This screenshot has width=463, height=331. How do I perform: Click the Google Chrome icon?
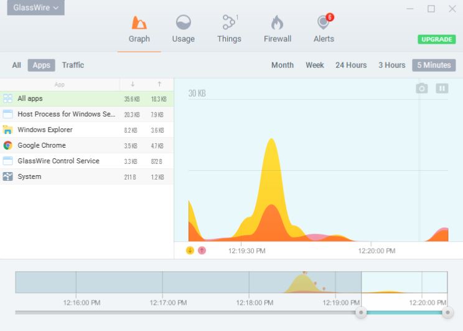pos(7,145)
